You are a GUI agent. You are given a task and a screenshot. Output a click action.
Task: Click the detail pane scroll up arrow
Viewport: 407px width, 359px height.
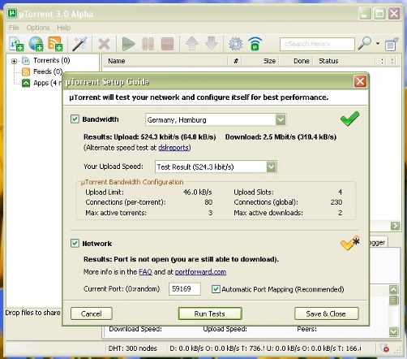point(393,290)
